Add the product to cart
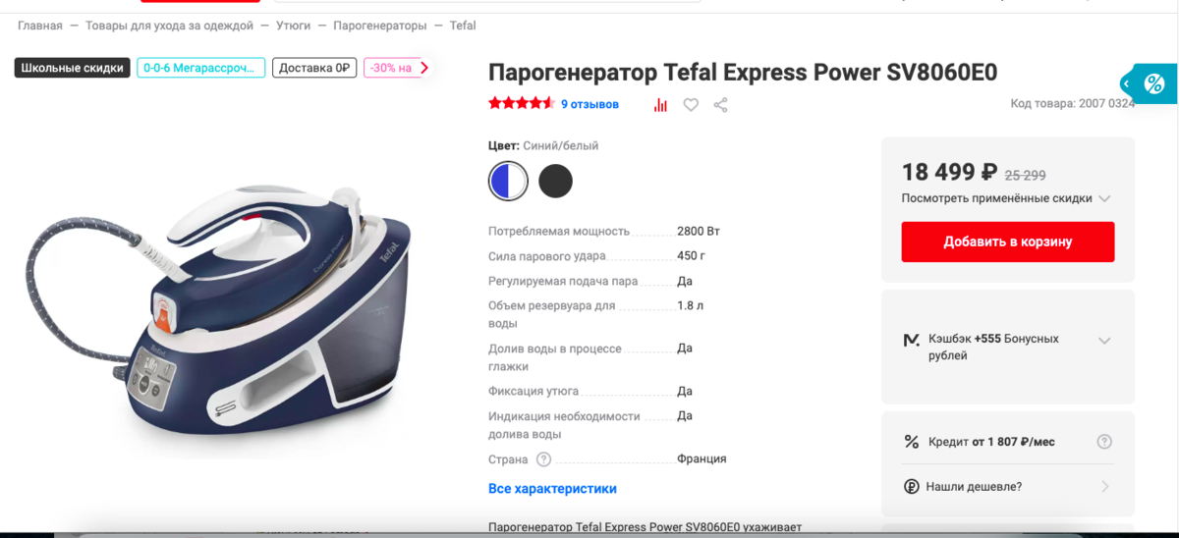Viewport: 1179px width, 538px height. [x=1008, y=242]
